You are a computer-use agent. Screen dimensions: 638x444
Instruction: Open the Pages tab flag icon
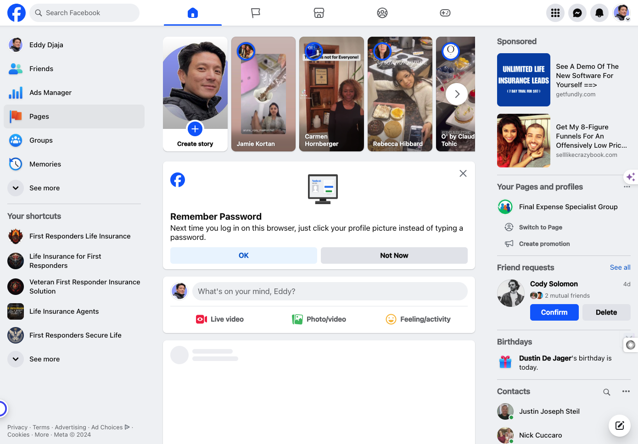[x=256, y=13]
